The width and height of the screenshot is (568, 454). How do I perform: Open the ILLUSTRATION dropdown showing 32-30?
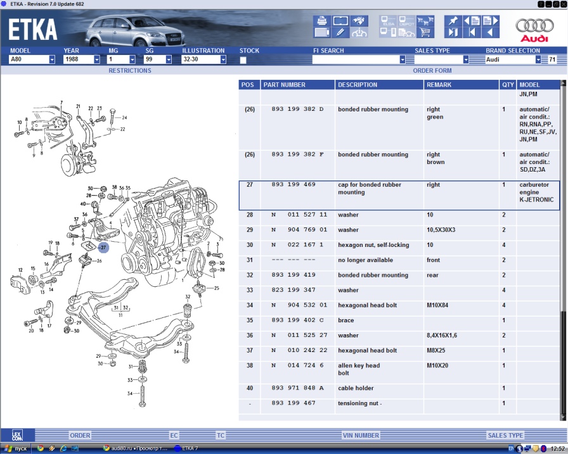click(223, 60)
